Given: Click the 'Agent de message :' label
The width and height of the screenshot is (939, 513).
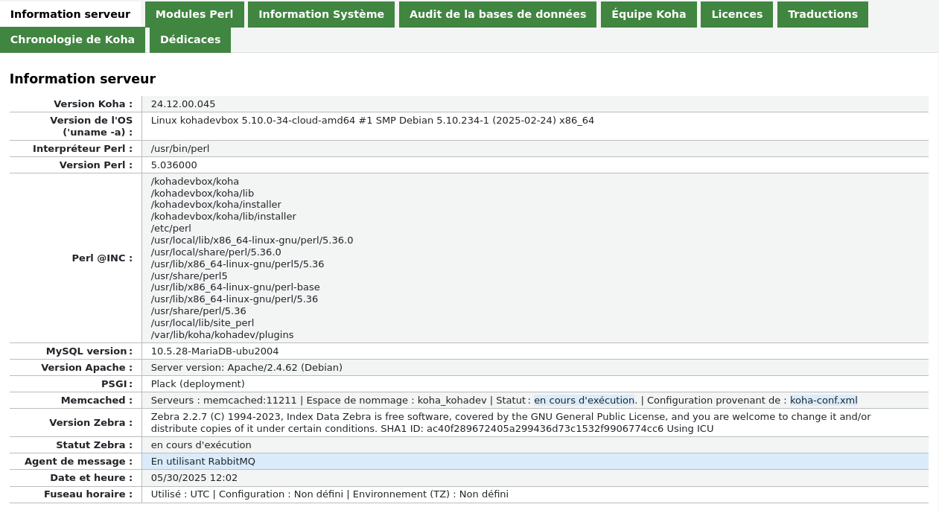Looking at the screenshot, I should (x=79, y=462).
